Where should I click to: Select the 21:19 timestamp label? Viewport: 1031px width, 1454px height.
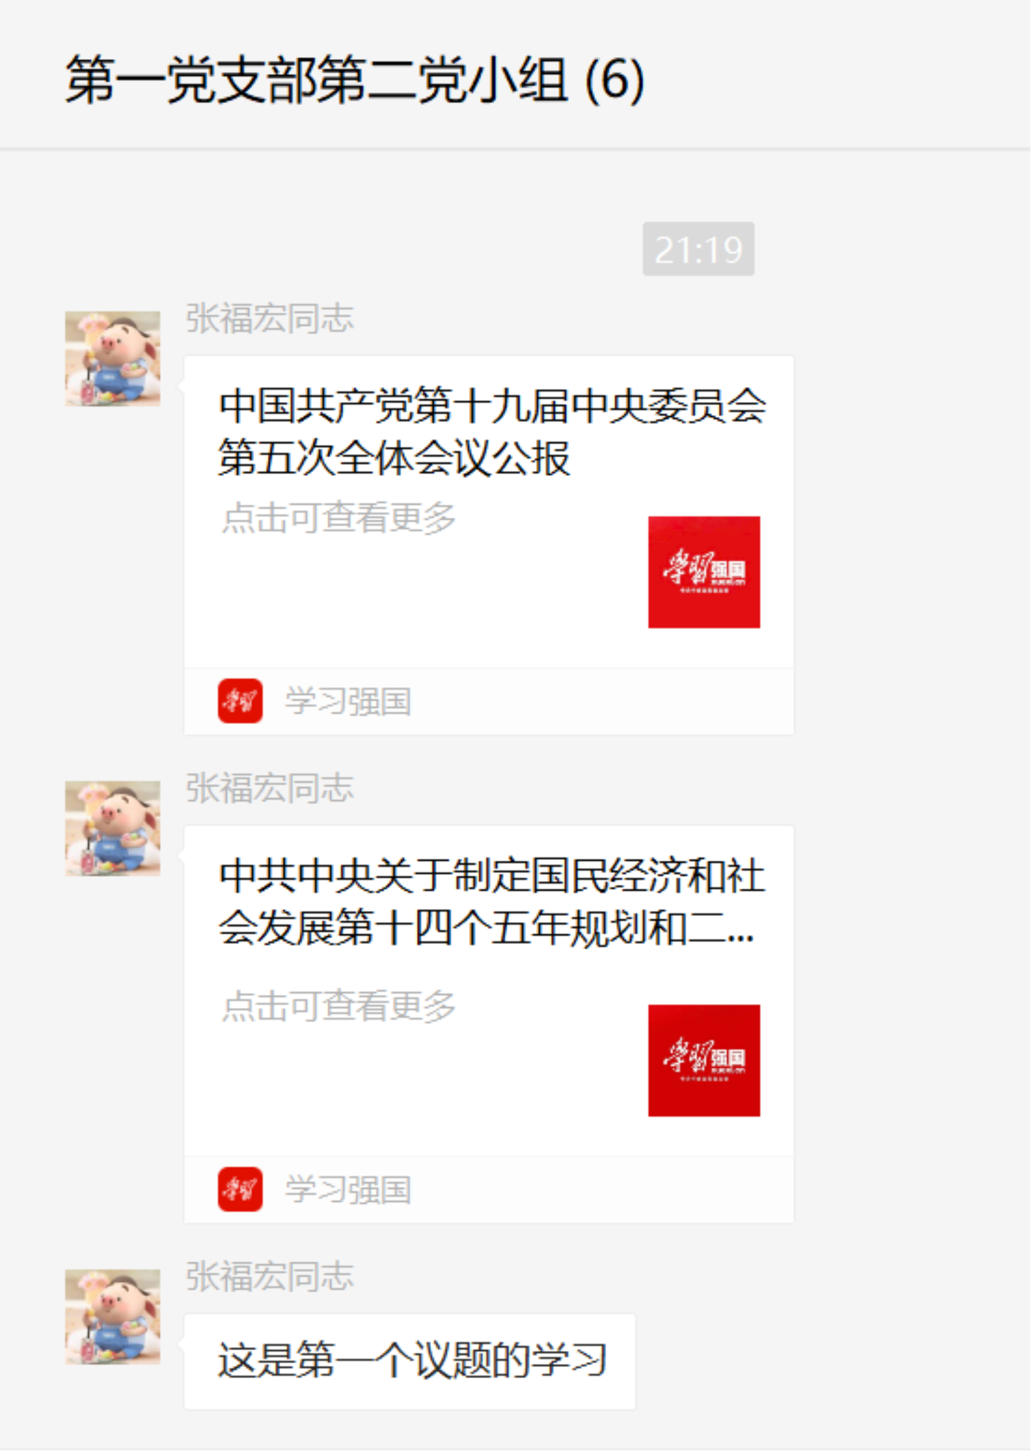[699, 249]
